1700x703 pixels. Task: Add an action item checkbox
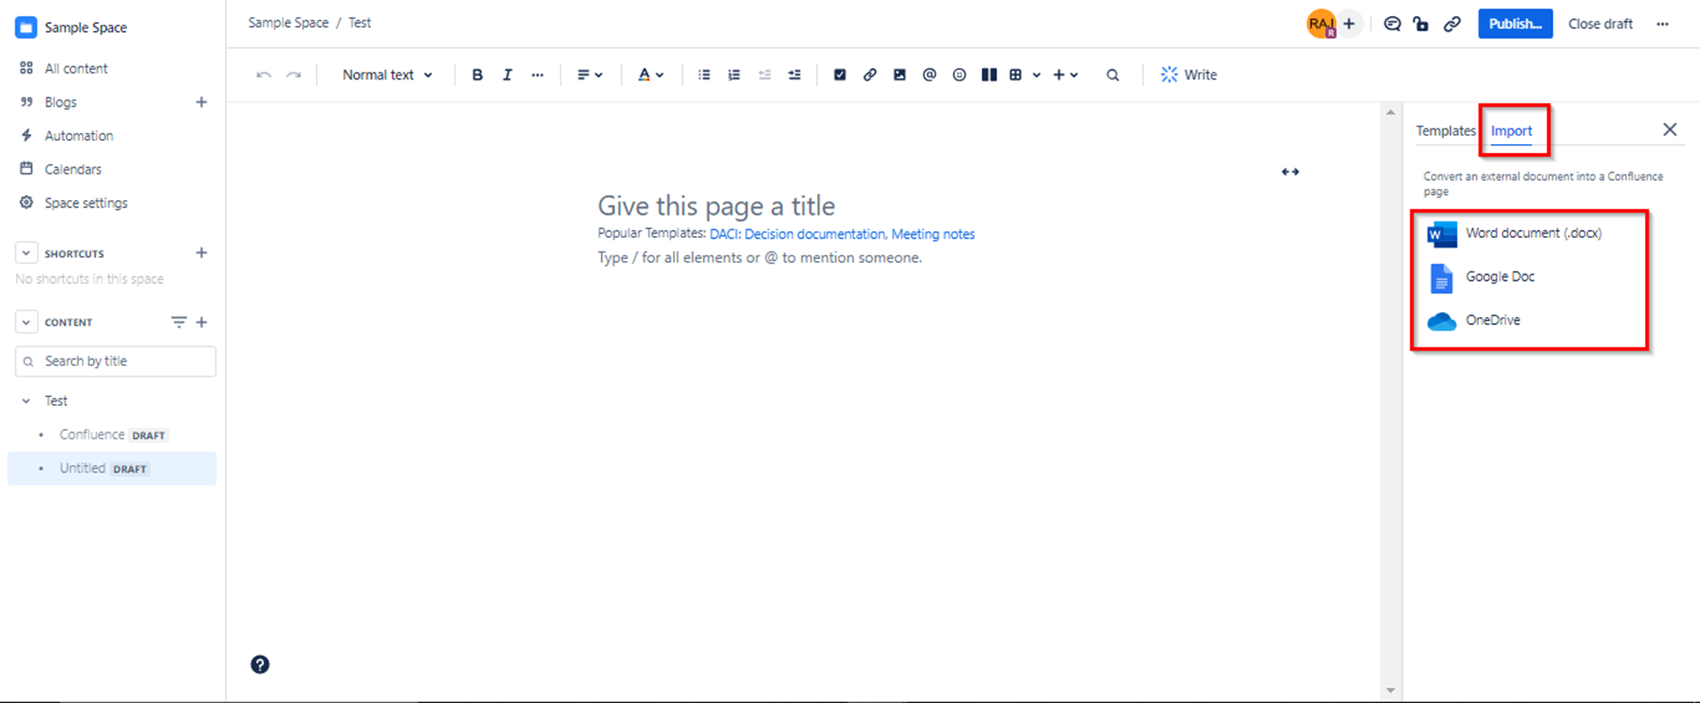[839, 75]
